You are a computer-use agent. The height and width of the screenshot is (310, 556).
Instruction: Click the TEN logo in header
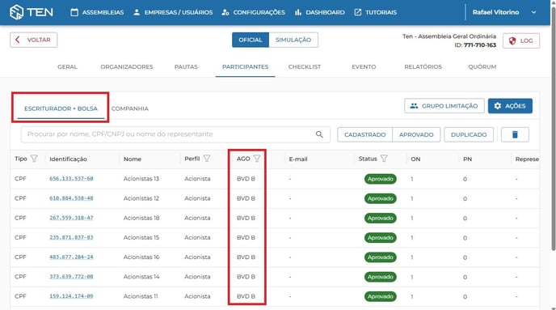(32, 12)
